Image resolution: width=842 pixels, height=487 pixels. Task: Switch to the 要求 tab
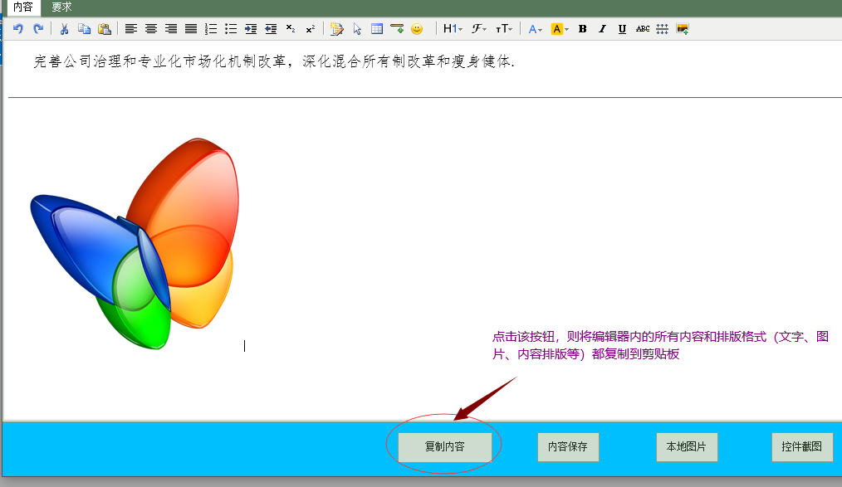(x=61, y=7)
